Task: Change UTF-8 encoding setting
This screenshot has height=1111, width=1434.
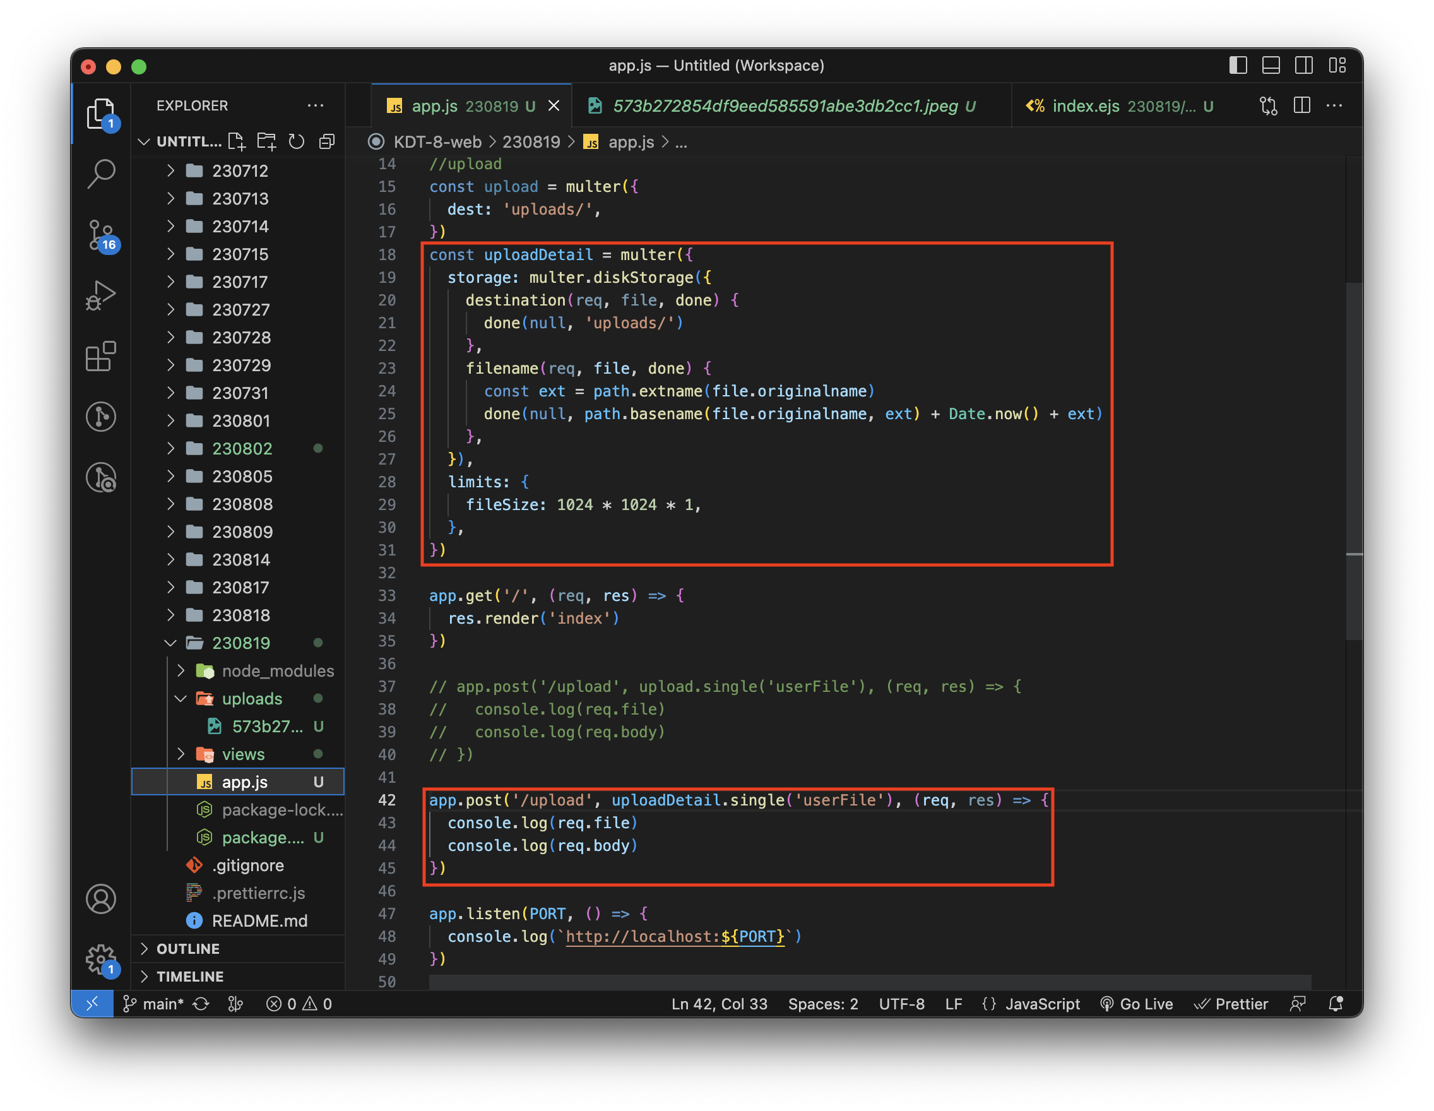Action: (x=901, y=1003)
